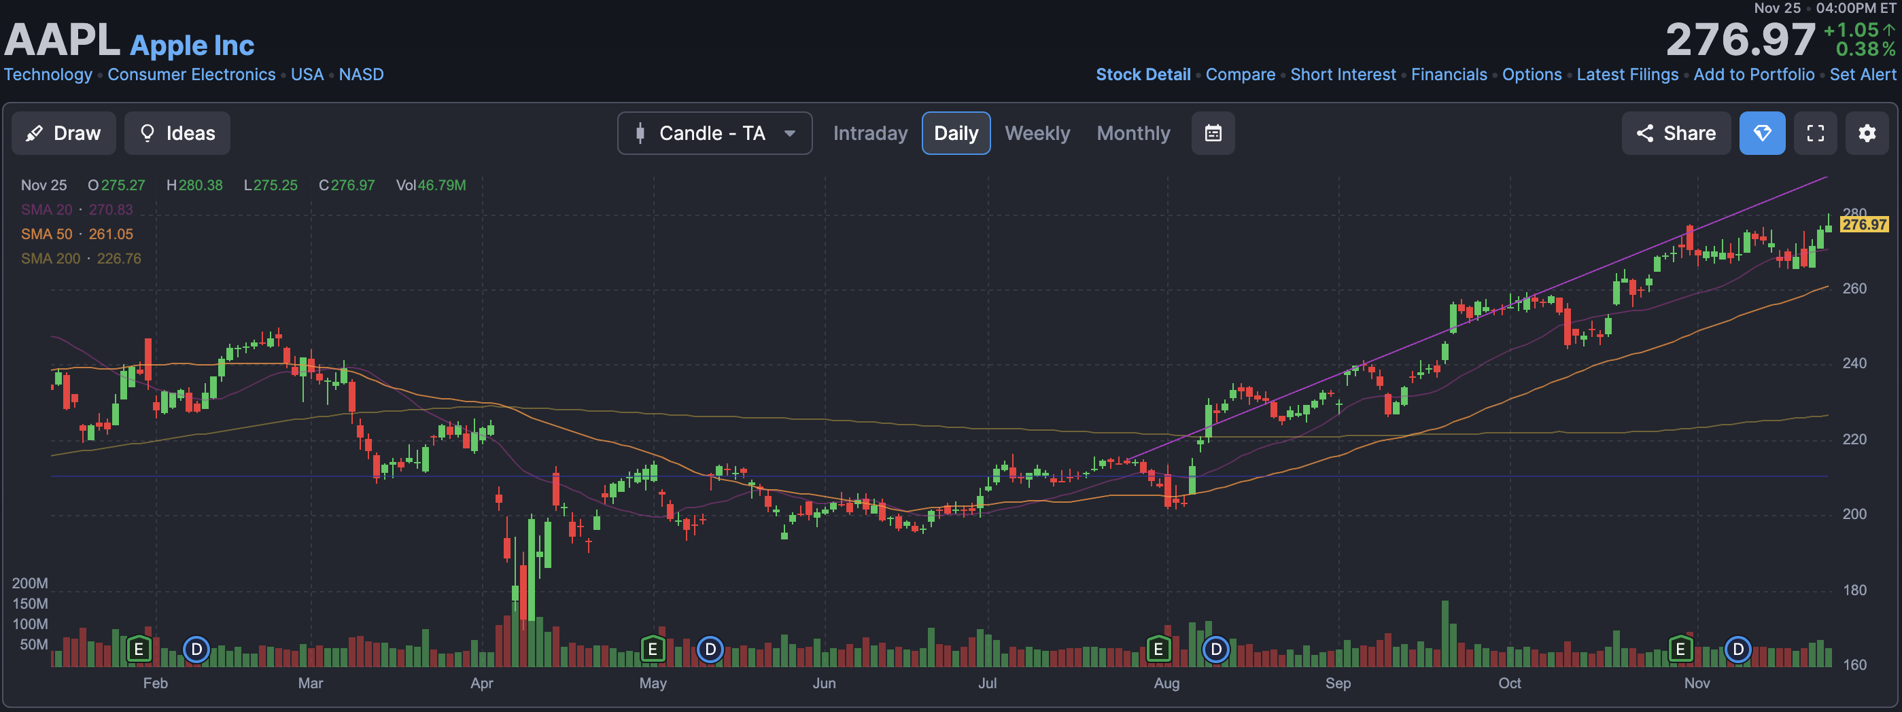Open the Latest Filings link

click(1627, 75)
